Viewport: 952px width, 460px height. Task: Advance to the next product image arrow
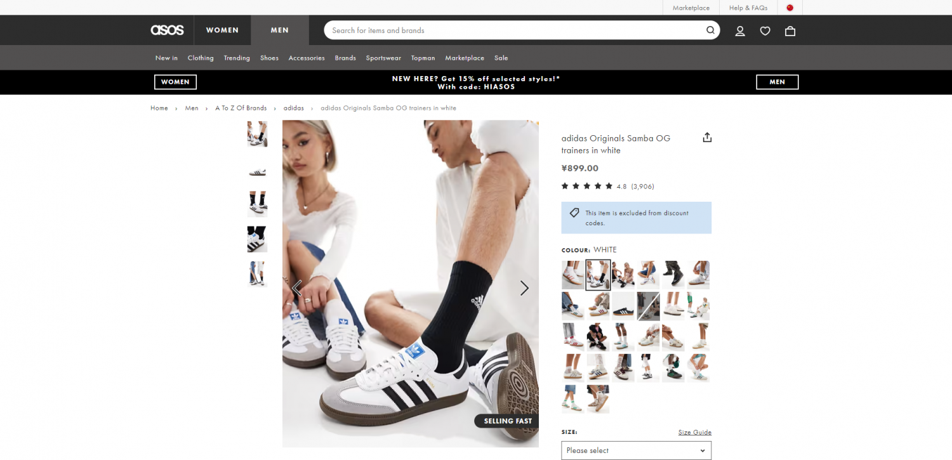tap(524, 288)
